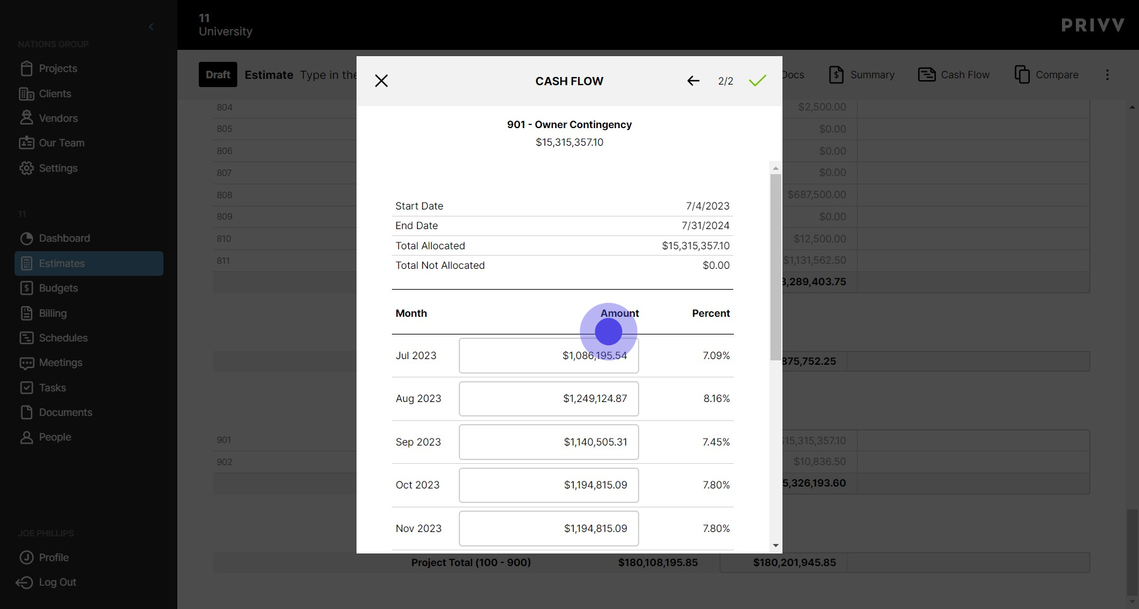
Task: Open Schedules page
Action: click(x=63, y=338)
